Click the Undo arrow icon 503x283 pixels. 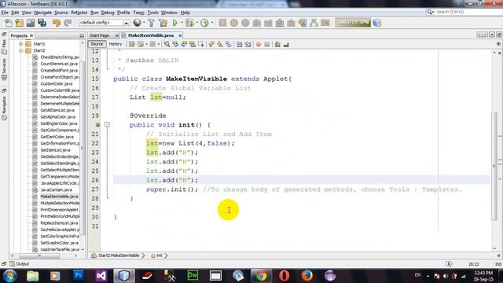[x=57, y=23]
